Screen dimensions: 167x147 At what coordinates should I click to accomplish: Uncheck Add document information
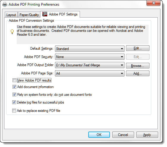click(14, 87)
